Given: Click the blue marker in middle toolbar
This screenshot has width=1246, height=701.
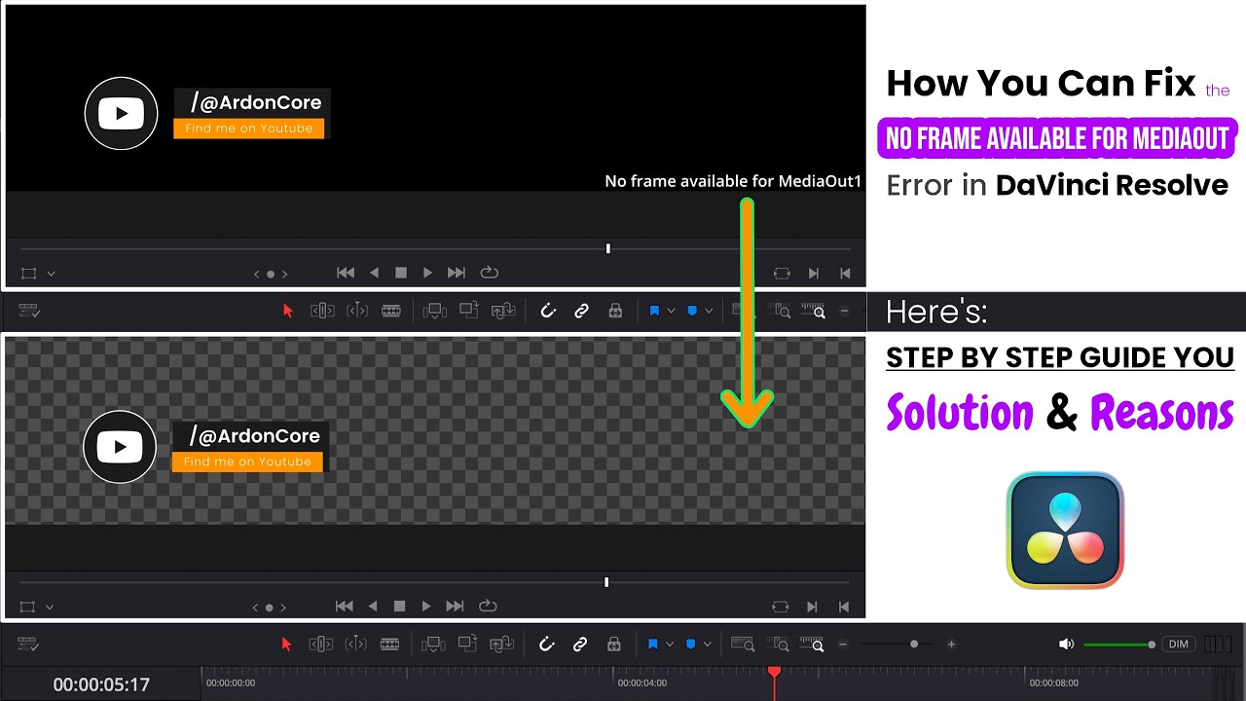Looking at the screenshot, I should [x=692, y=311].
